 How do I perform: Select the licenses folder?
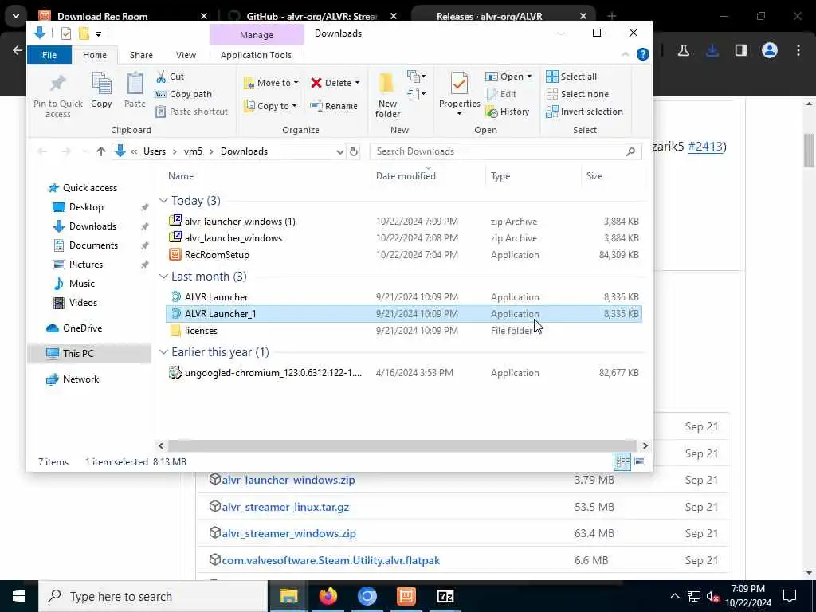[x=404, y=331]
